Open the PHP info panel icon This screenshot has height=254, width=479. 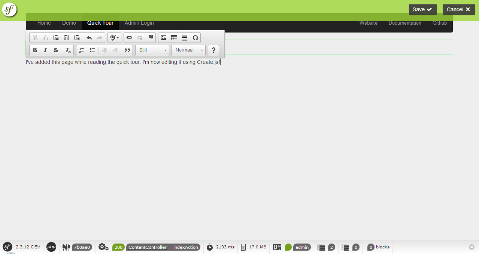click(51, 247)
